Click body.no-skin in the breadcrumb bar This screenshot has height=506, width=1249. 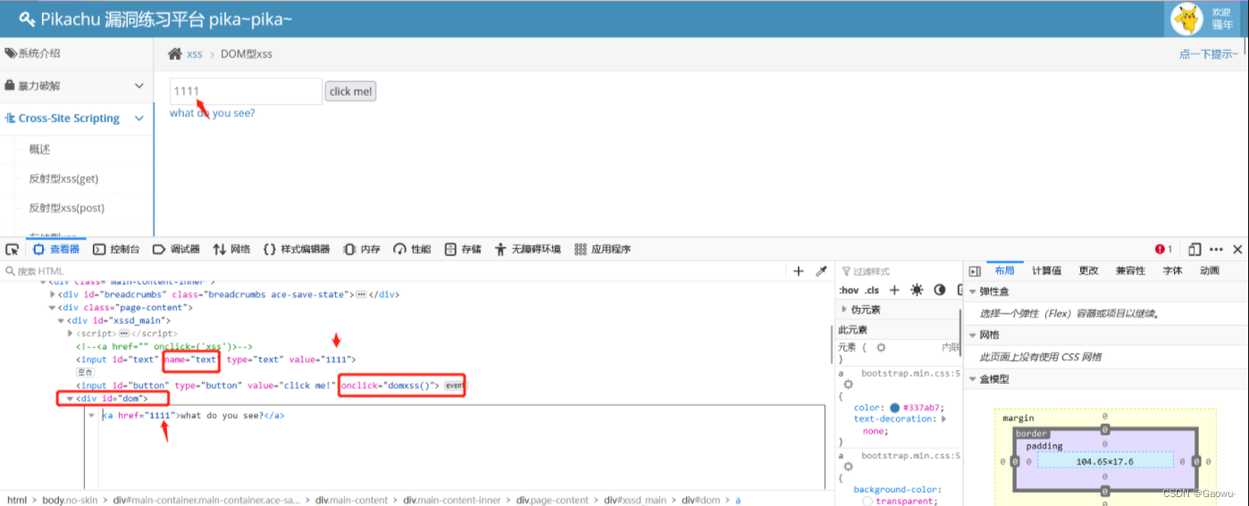(x=71, y=500)
